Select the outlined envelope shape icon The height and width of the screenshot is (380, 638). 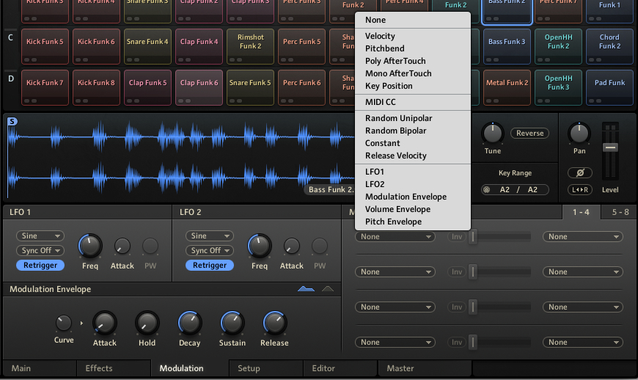click(328, 289)
